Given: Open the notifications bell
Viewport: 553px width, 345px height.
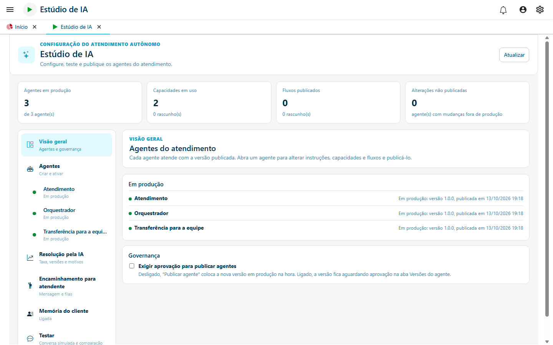Looking at the screenshot, I should point(503,10).
